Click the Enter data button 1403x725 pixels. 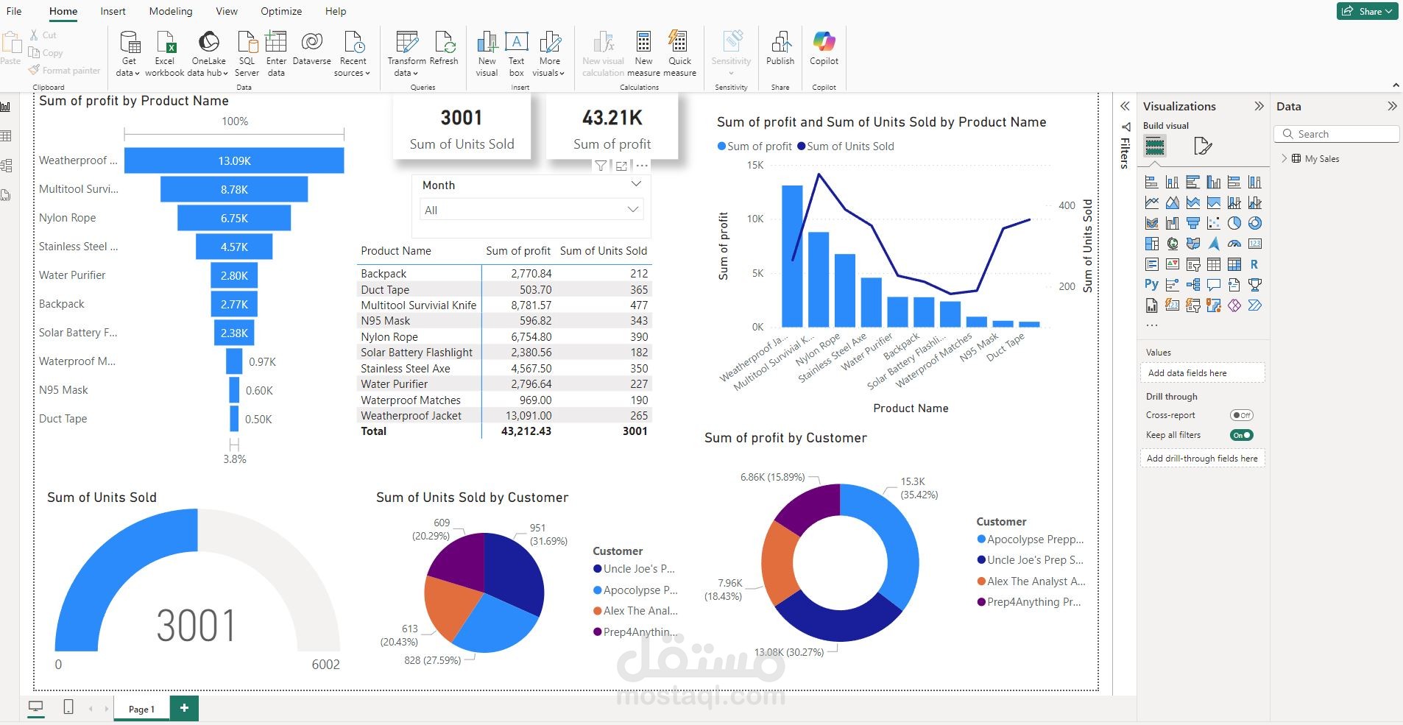point(276,53)
